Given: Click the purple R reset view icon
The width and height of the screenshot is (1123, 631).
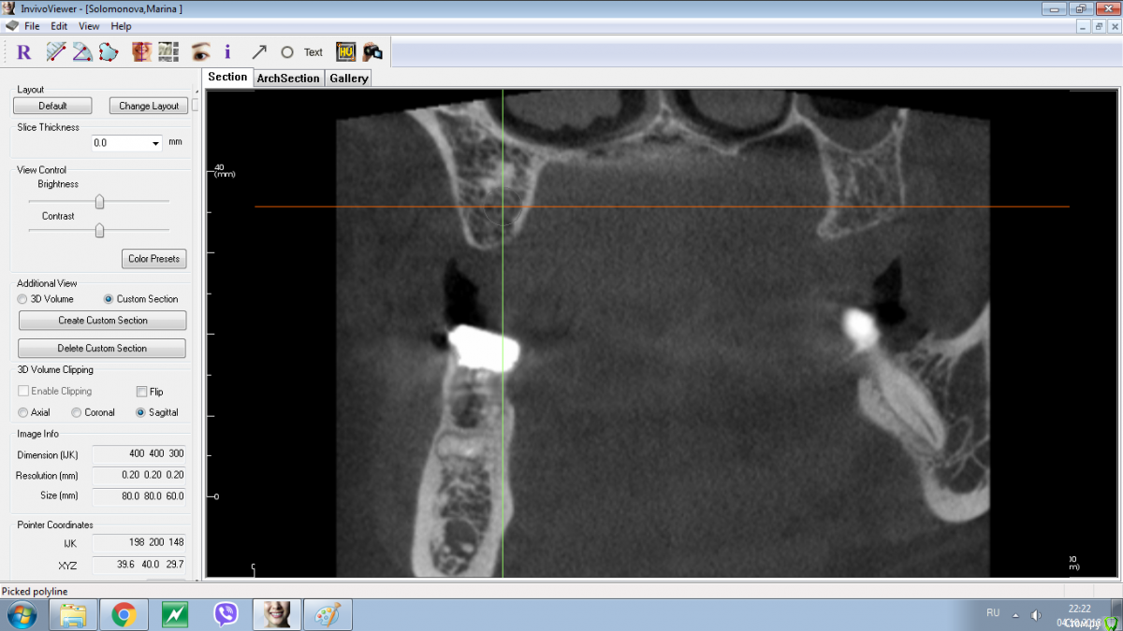Looking at the screenshot, I should click(24, 52).
